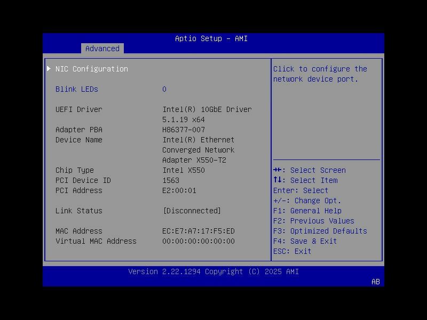Switch to the Advanced tab
This screenshot has height=320, width=427.
102,49
